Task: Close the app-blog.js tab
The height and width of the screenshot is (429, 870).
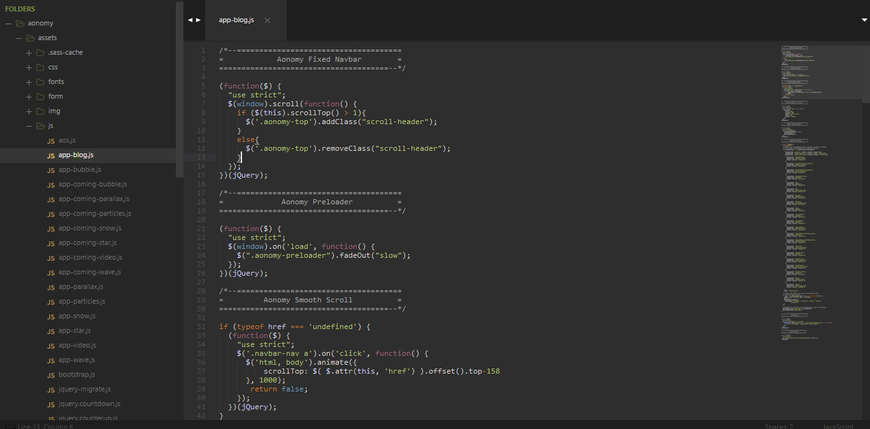Action: (267, 20)
